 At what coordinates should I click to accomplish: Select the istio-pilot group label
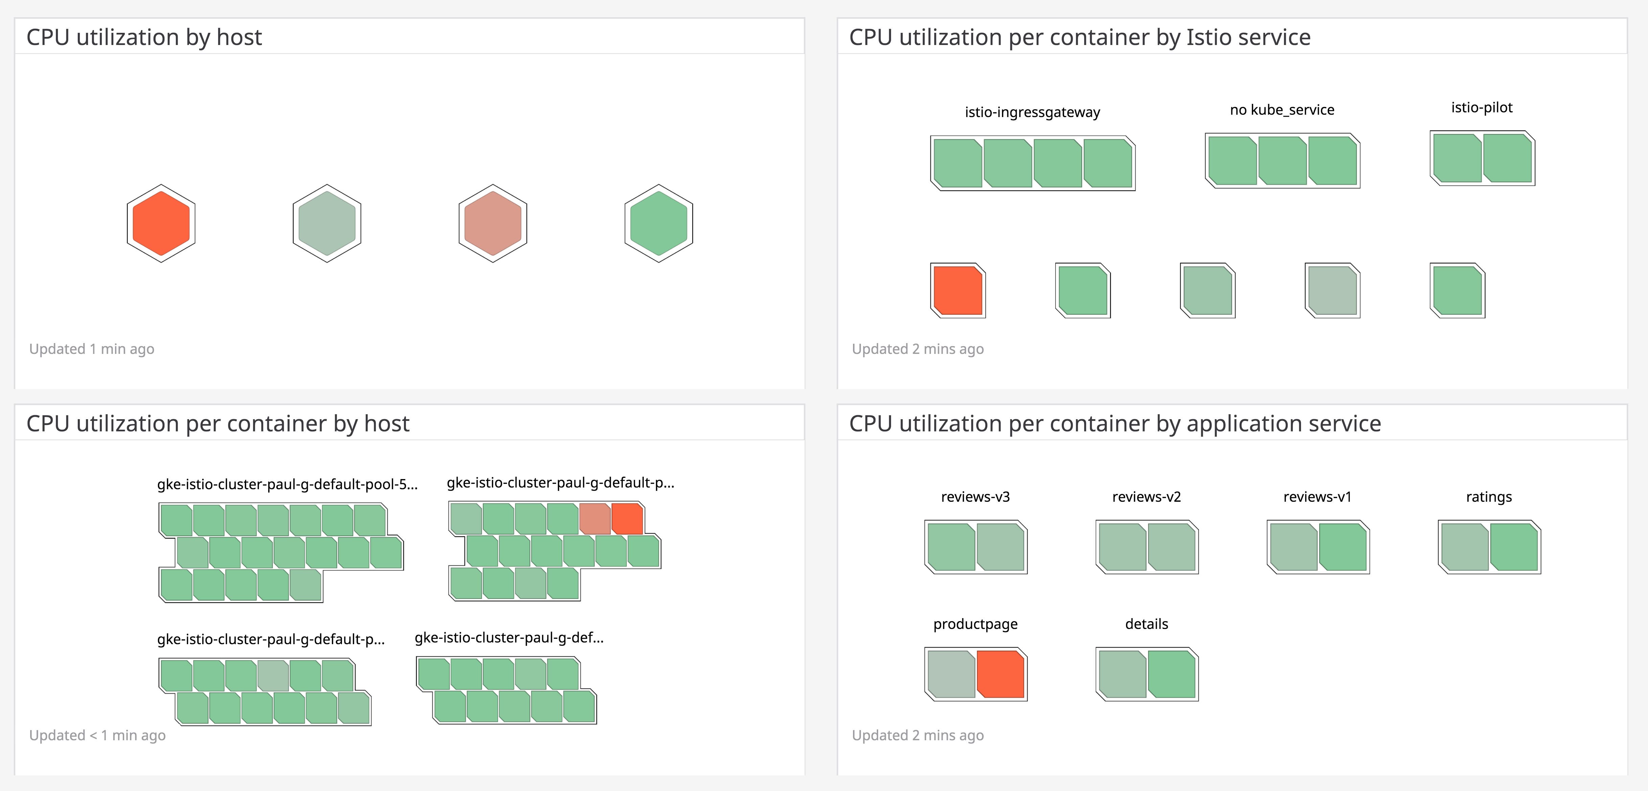(x=1481, y=108)
